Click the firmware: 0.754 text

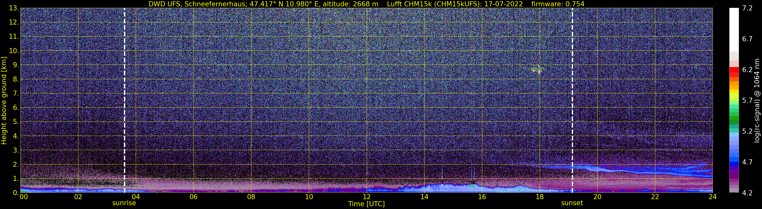pos(558,4)
